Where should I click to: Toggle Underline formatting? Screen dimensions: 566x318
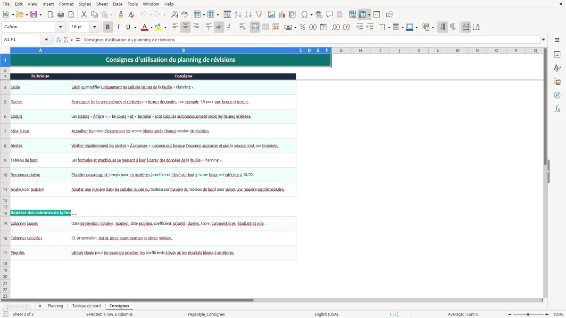pos(128,27)
